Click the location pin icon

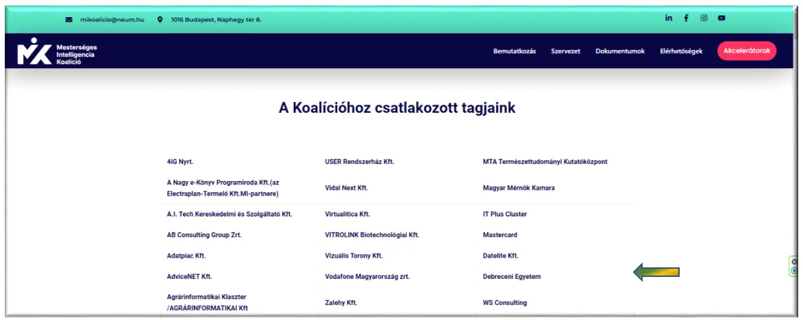tap(160, 20)
